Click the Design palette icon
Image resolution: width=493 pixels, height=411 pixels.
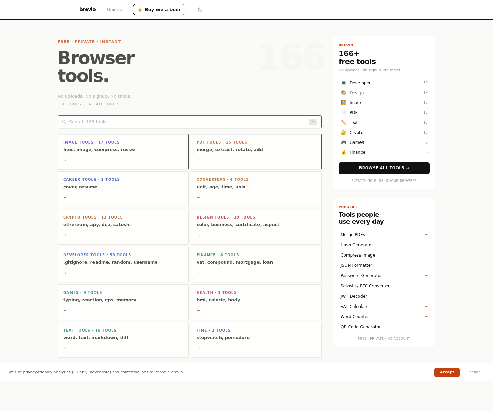(x=344, y=93)
